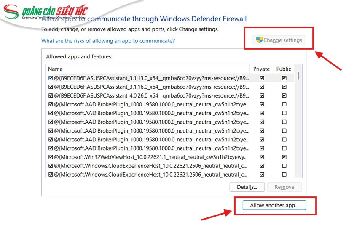The image size is (354, 228).
Task: Uncheck the Win32WebViewHost name checkbox
Action: click(51, 157)
